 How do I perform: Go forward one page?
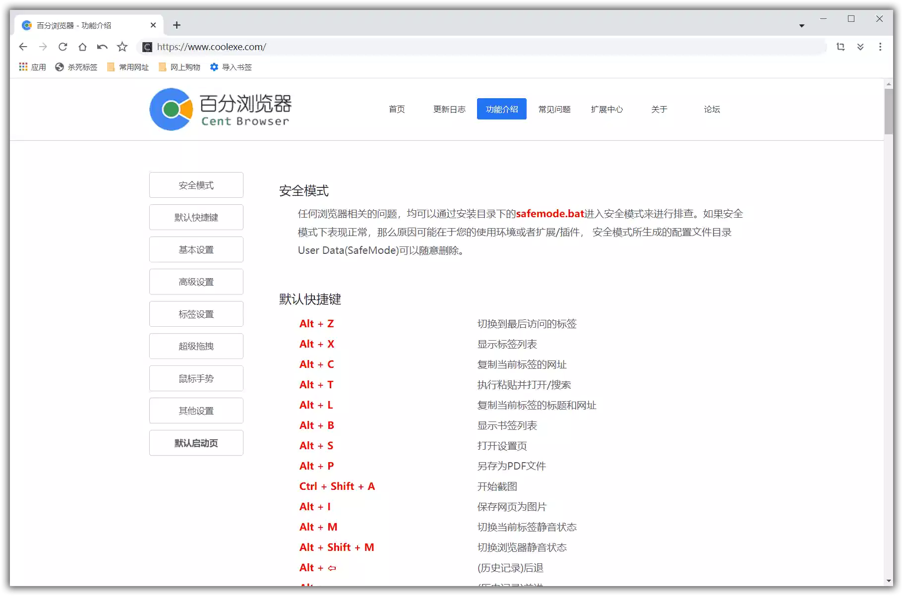coord(43,47)
